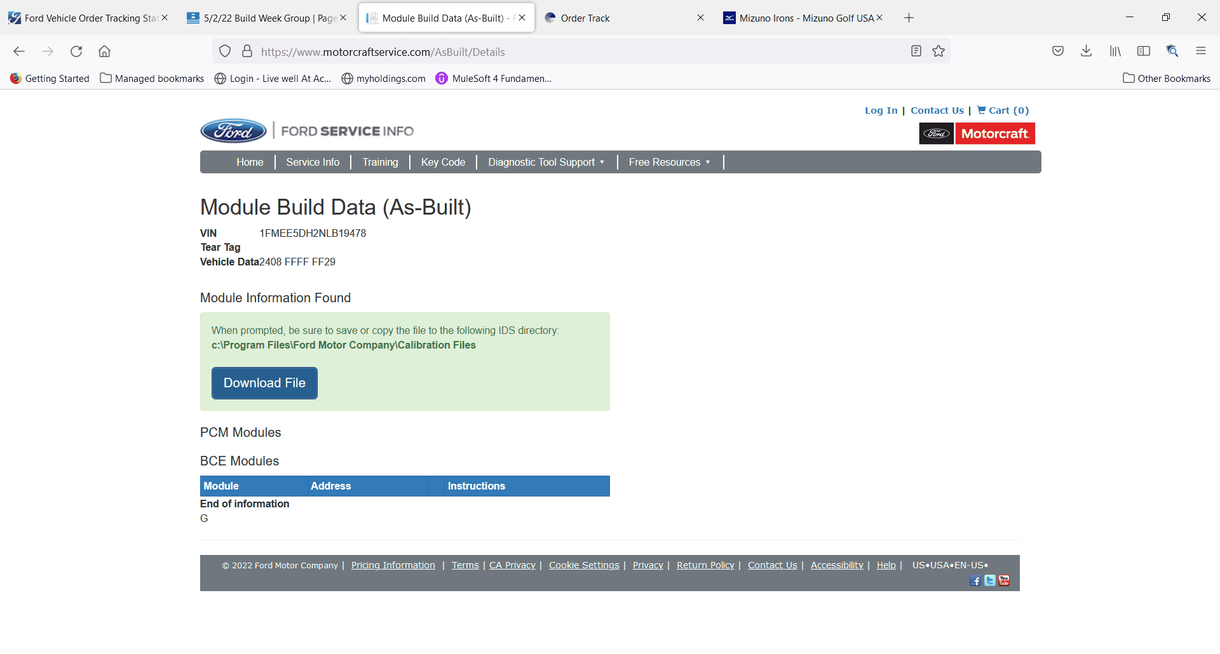Open Ford's Facebook page icon
Image resolution: width=1220 pixels, height=654 pixels.
(x=975, y=581)
